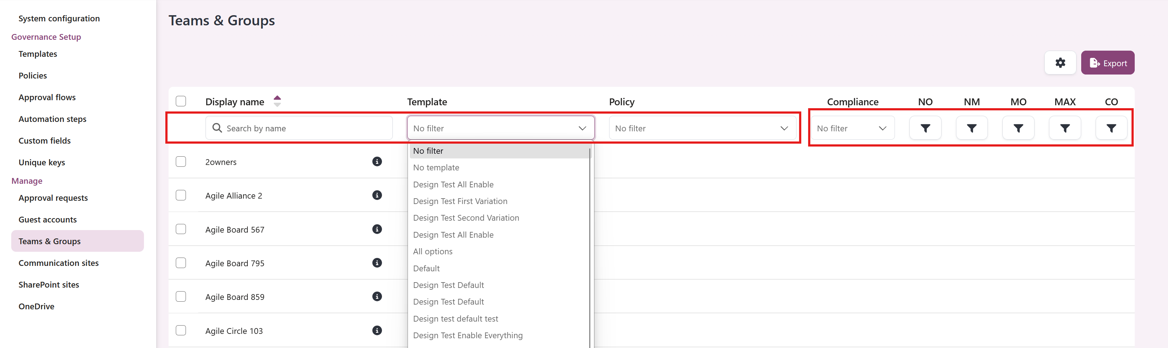Show info details for Agile Board 567
Screen dimensions: 1168x348
tap(377, 229)
